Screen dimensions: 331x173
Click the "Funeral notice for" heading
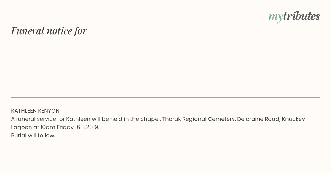coord(49,31)
